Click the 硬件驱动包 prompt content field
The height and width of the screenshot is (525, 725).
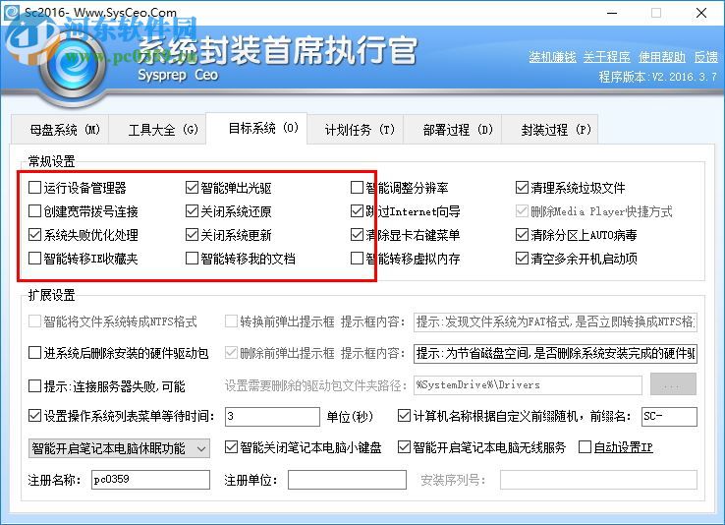pos(555,354)
